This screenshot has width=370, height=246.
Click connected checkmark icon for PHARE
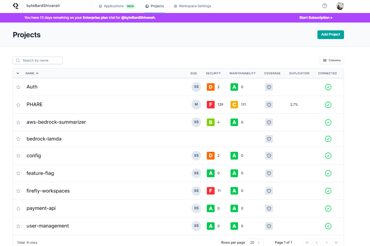pos(328,105)
